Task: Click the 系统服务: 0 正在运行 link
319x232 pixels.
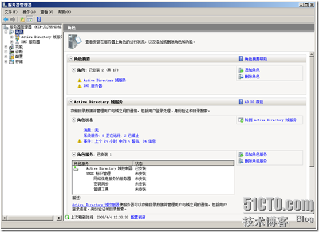Action: (111, 136)
